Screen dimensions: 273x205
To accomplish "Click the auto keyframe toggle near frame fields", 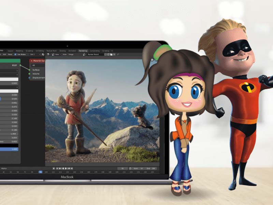I will (x=130, y=168).
